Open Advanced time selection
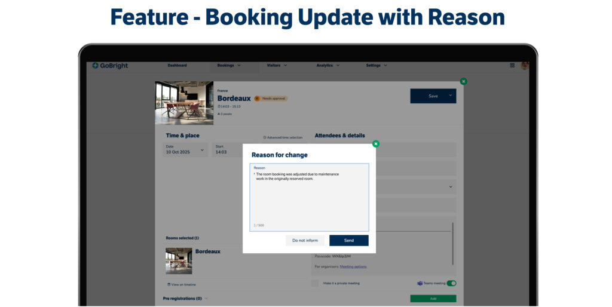Screen dimensions: 612x307 pos(283,137)
